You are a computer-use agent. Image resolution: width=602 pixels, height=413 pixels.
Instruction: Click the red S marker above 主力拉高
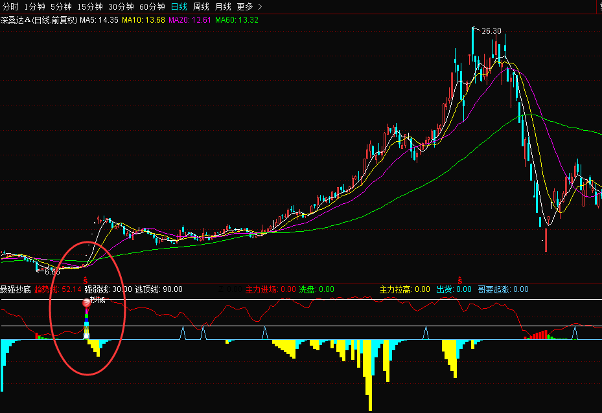click(x=460, y=280)
